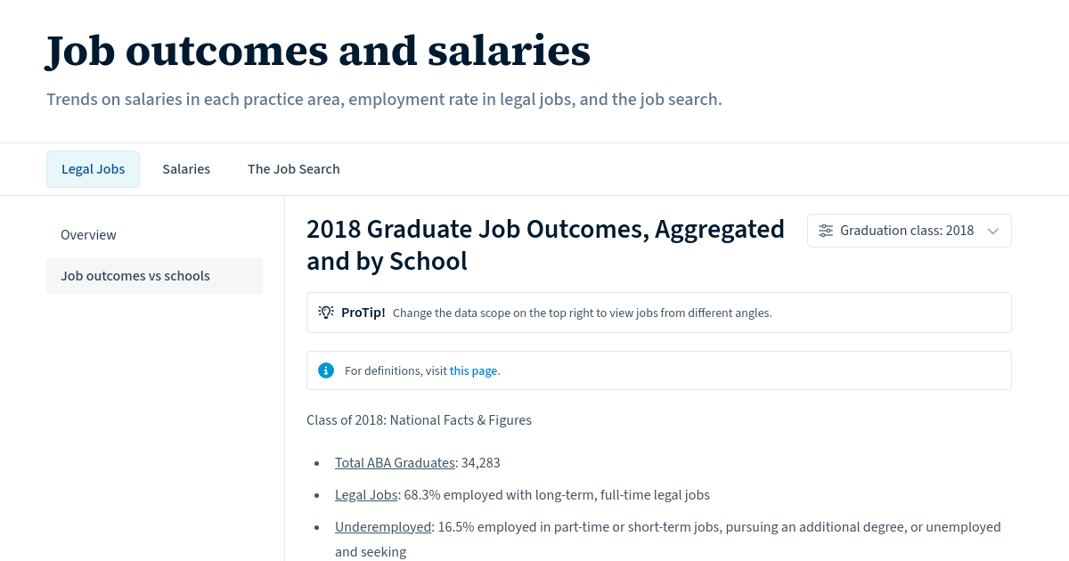1069x561 pixels.
Task: Open Job outcomes vs schools sidebar item
Action: 135,275
